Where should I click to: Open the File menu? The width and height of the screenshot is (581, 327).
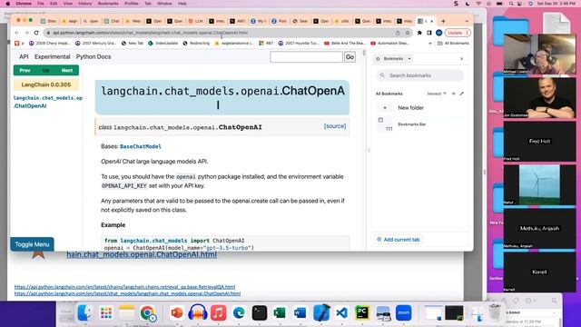(41, 4)
